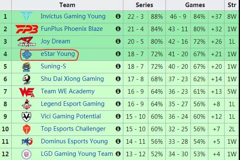Screen dimensions: 240x160
Task: Click the FunPlus Phoenix Blaze FPB logo
Action: click(x=27, y=29)
